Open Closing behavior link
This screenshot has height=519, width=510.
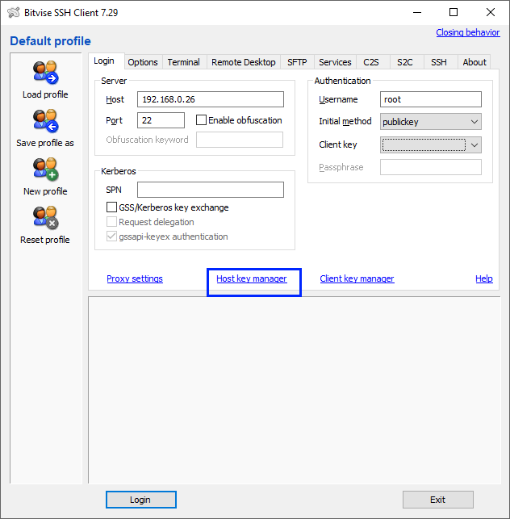pos(468,32)
